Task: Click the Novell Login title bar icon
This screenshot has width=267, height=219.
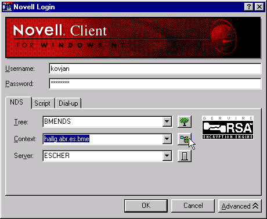Action: 8,6
